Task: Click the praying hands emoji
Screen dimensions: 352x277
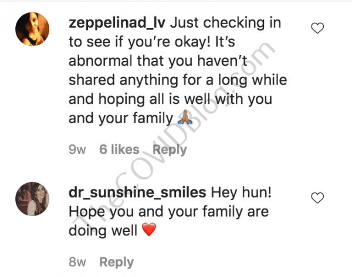Action: [x=185, y=119]
